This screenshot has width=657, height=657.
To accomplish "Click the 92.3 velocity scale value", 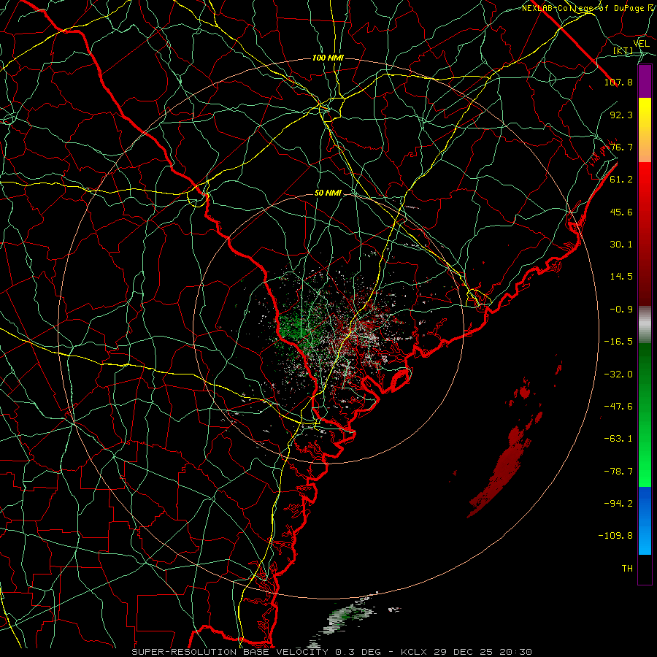I will click(x=621, y=115).
